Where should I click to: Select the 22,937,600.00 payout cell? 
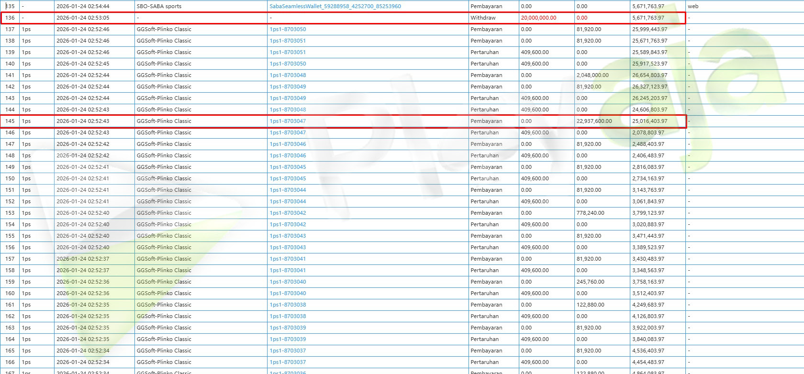[x=594, y=121]
